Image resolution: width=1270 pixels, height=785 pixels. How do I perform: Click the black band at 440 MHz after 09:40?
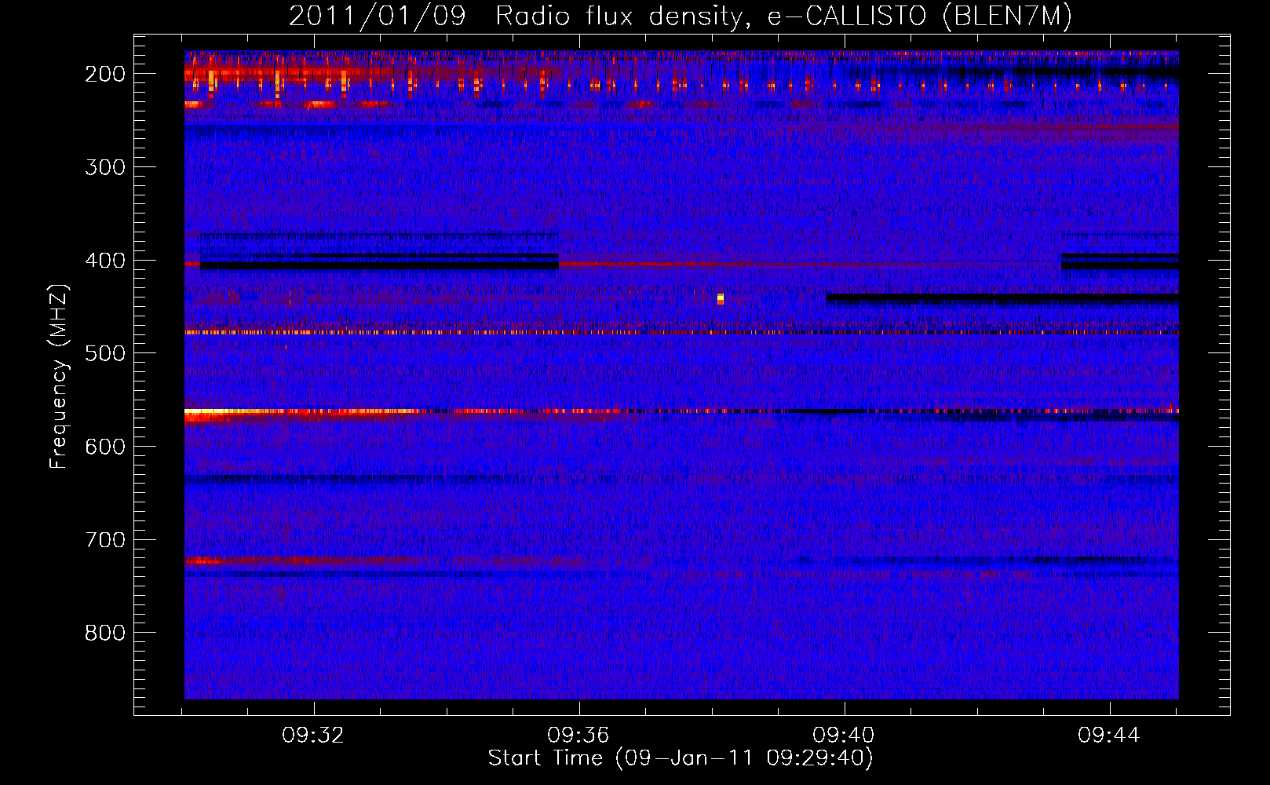[x=1002, y=298]
